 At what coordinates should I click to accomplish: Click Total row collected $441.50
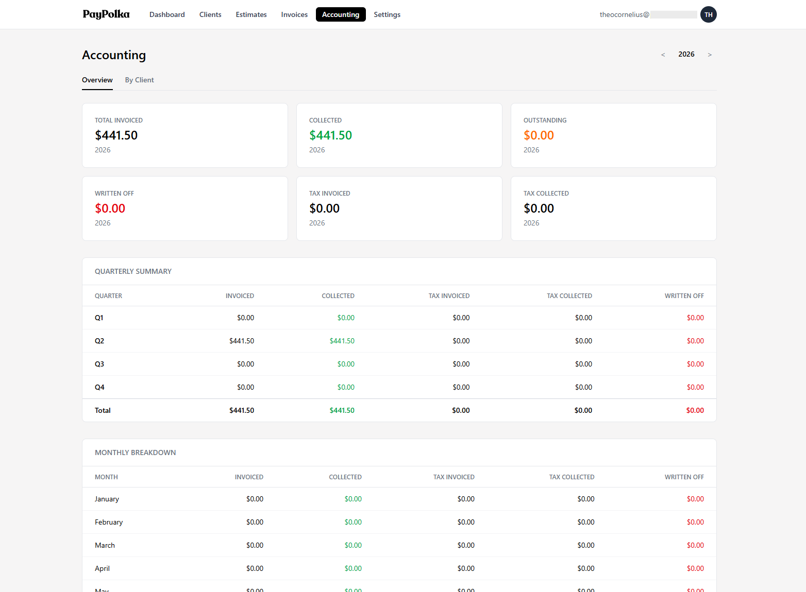pyautogui.click(x=342, y=410)
